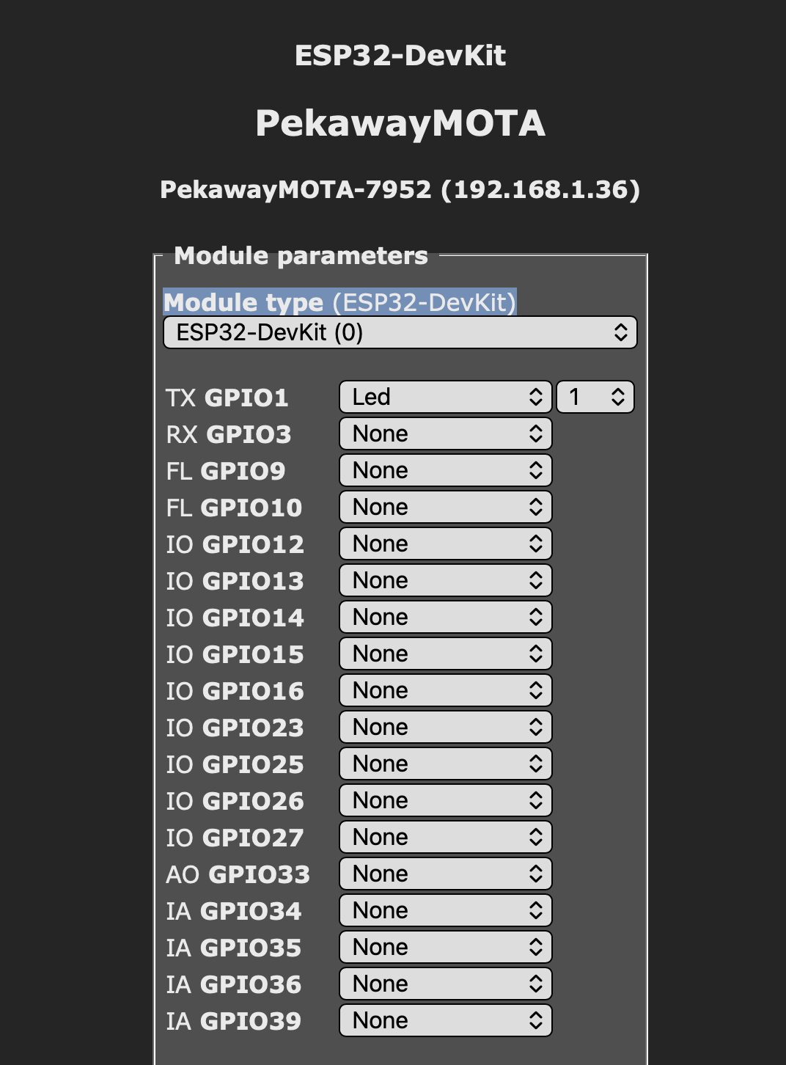
Task: Expand the IO GPIO13 function list
Action: click(x=445, y=580)
